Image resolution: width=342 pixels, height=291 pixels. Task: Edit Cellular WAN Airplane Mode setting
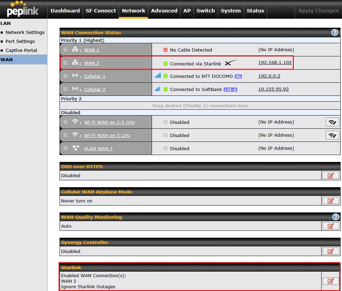331,201
